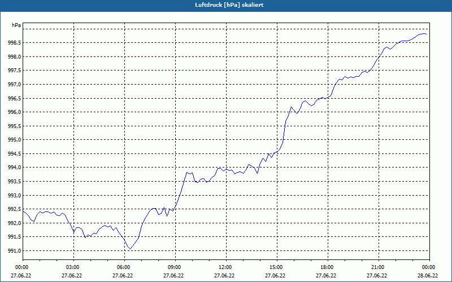Pick the '27.06.22' date below 12:00

(x=224, y=275)
